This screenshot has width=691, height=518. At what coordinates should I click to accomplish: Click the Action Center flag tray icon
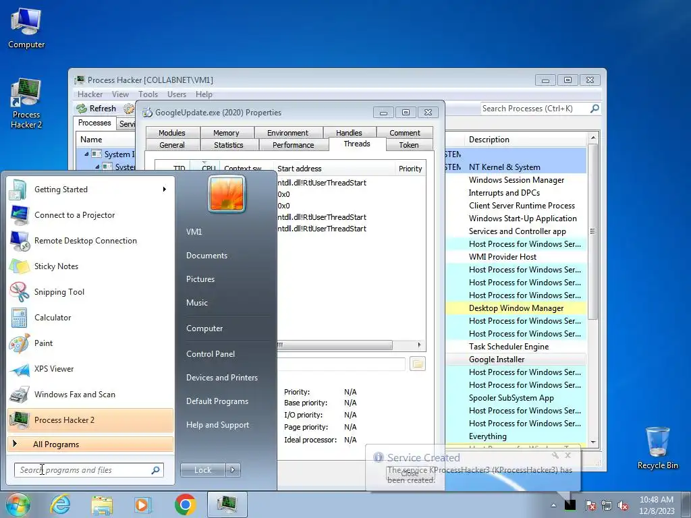(590, 506)
